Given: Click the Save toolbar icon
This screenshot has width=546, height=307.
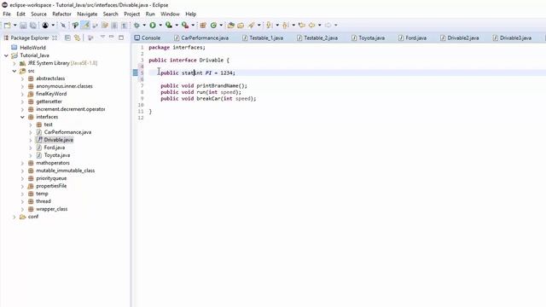Looking at the screenshot, I should (23, 25).
